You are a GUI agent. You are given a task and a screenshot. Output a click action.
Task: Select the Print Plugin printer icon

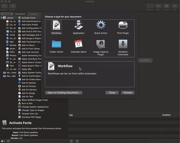click(x=123, y=25)
